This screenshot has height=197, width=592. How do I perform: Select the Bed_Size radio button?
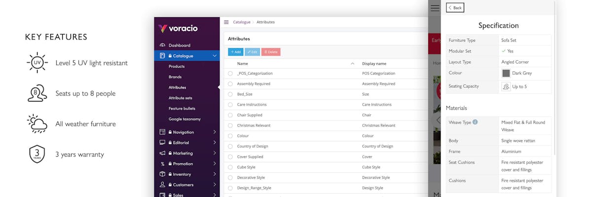(230, 94)
